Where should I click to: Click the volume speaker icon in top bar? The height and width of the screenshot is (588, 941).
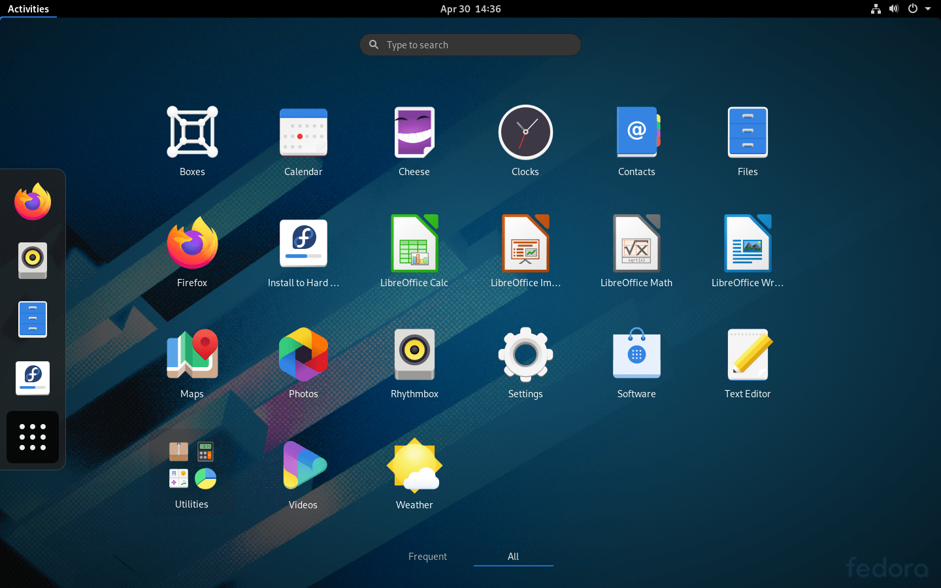(x=894, y=8)
